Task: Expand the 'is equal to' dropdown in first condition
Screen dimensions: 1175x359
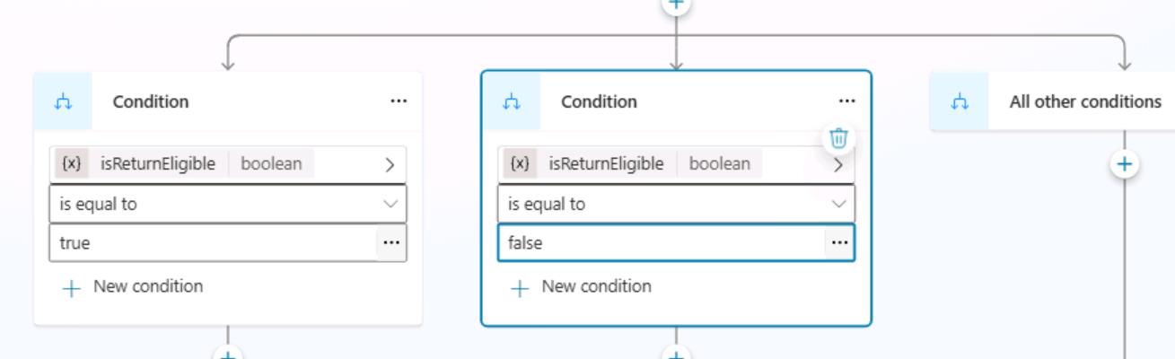Action: [x=228, y=204]
